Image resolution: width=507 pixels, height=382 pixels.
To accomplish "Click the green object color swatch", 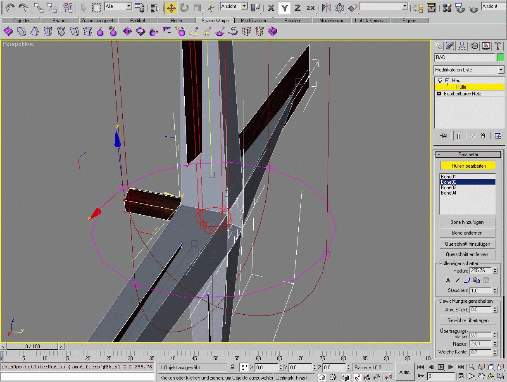I will tap(500, 57).
